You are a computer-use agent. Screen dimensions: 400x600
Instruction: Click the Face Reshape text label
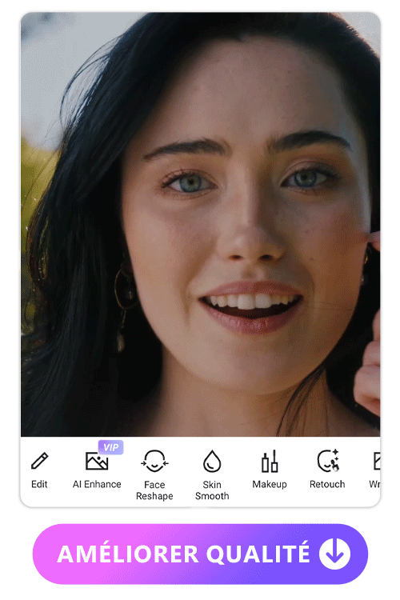click(x=154, y=490)
